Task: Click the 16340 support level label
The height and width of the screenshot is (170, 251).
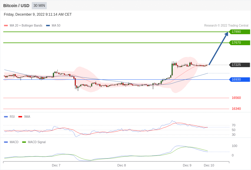Action: click(x=236, y=109)
